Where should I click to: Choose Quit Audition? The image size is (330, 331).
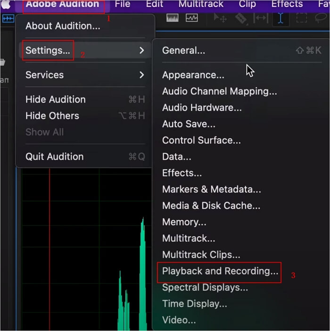pyautogui.click(x=85, y=157)
